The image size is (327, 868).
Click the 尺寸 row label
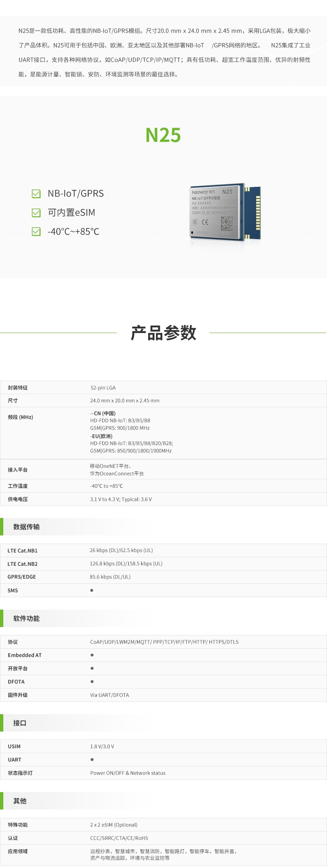[x=13, y=401]
